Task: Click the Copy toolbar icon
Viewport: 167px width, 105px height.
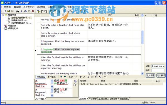Action: [x=25, y=11]
